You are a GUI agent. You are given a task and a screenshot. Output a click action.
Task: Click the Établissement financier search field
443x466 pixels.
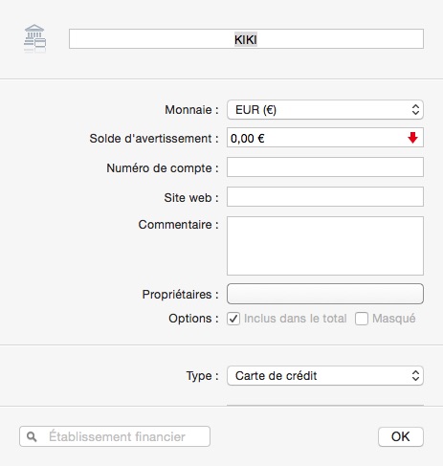tap(115, 436)
